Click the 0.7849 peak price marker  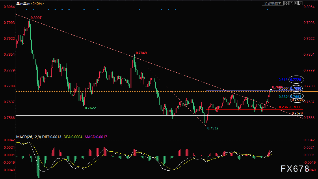(141, 53)
